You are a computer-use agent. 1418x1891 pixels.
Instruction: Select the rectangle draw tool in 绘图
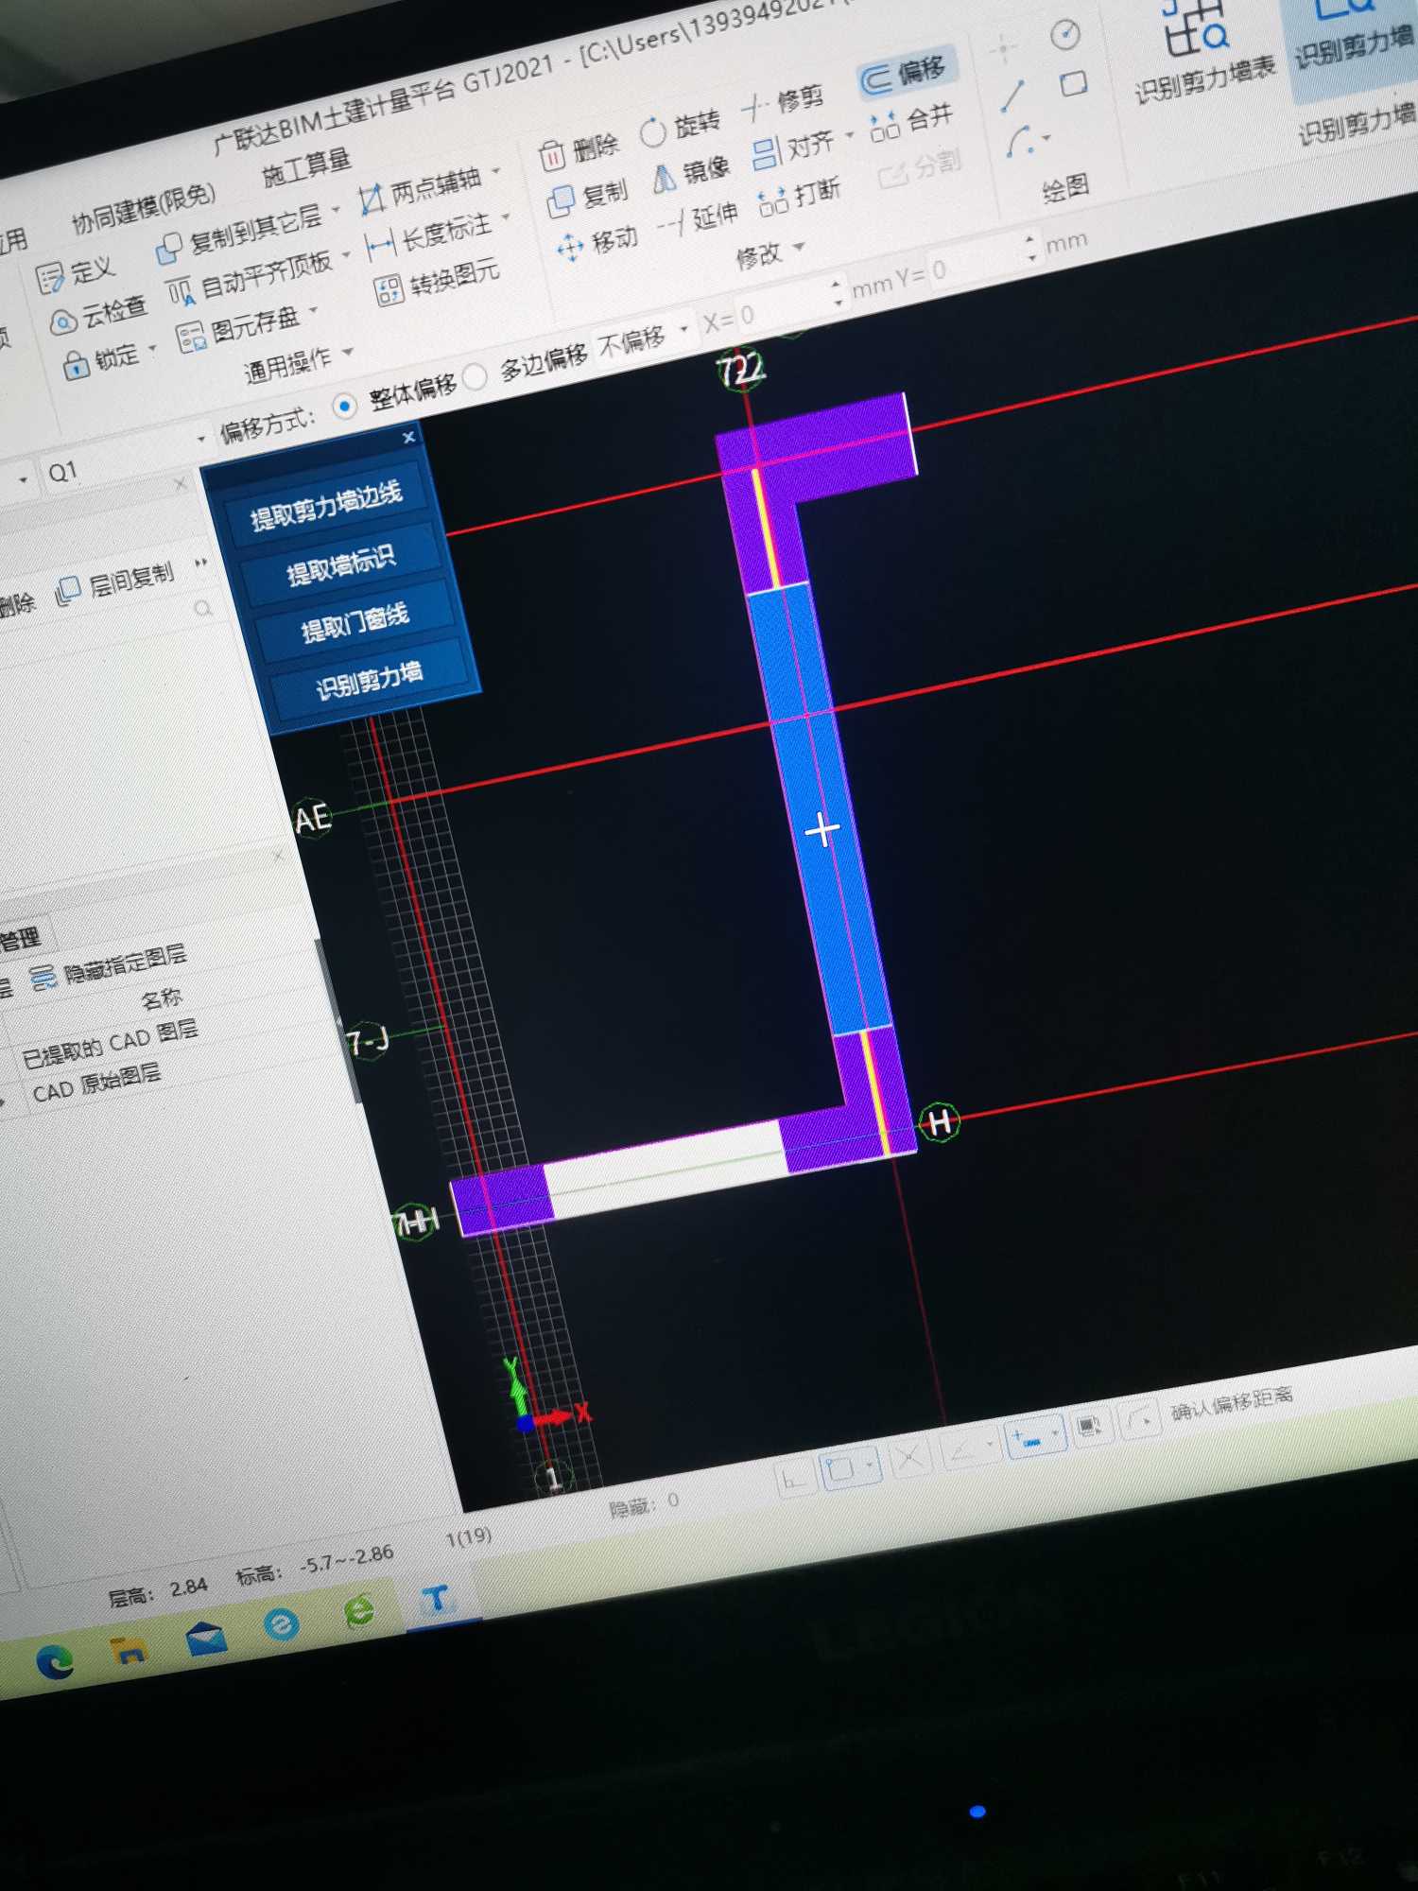point(1073,85)
